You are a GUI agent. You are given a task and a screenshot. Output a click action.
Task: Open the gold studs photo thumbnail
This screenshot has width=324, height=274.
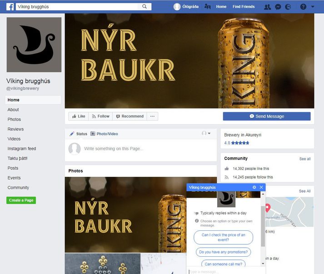click(103, 264)
